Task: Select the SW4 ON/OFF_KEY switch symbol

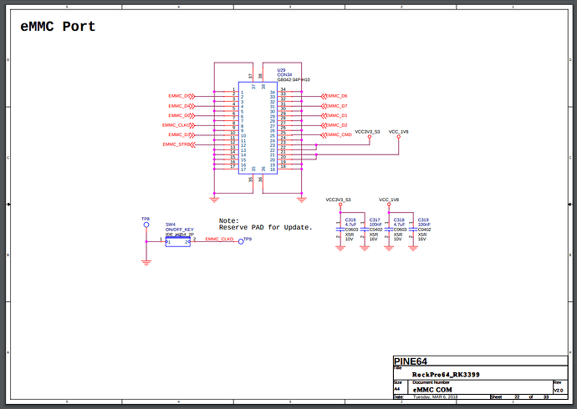Action: click(178, 242)
